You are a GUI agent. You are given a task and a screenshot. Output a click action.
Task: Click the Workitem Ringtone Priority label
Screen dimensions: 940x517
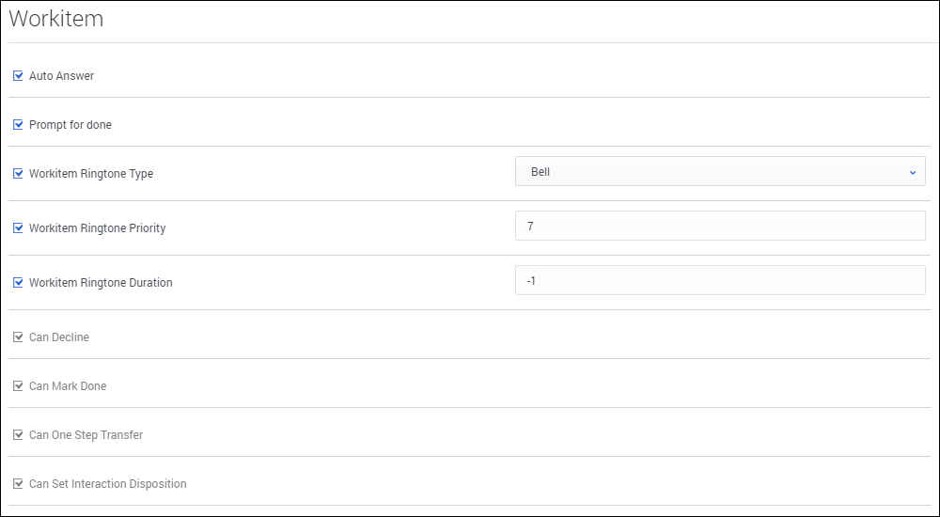click(97, 228)
